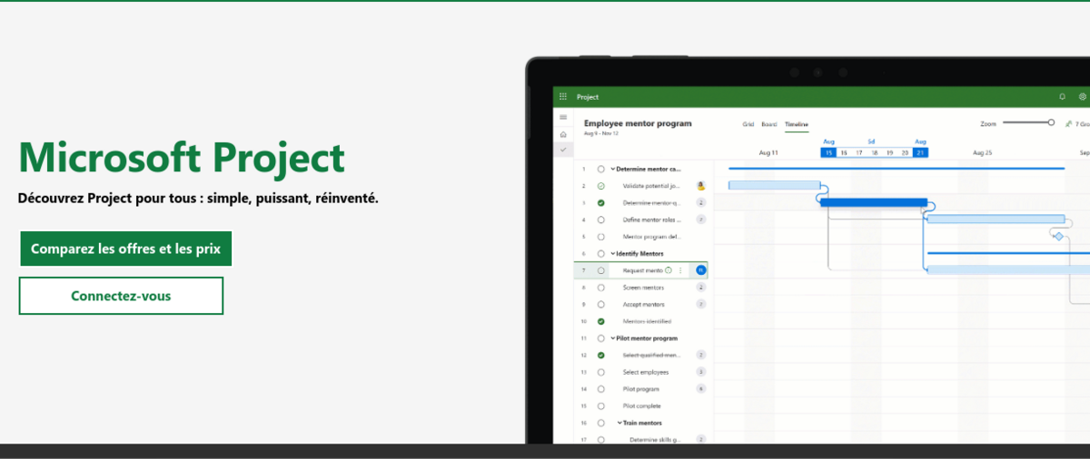Select date 21 in timeline header
The width and height of the screenshot is (1090, 459).
920,152
